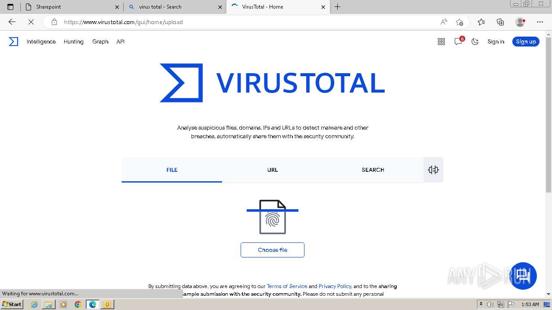Image resolution: width=552 pixels, height=310 pixels.
Task: Click the Windows Start button
Action: [12, 304]
